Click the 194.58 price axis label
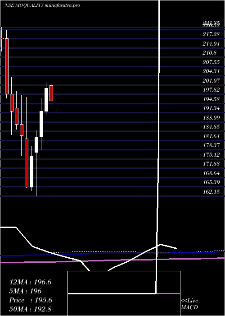This screenshot has height=316, width=225. (x=211, y=99)
